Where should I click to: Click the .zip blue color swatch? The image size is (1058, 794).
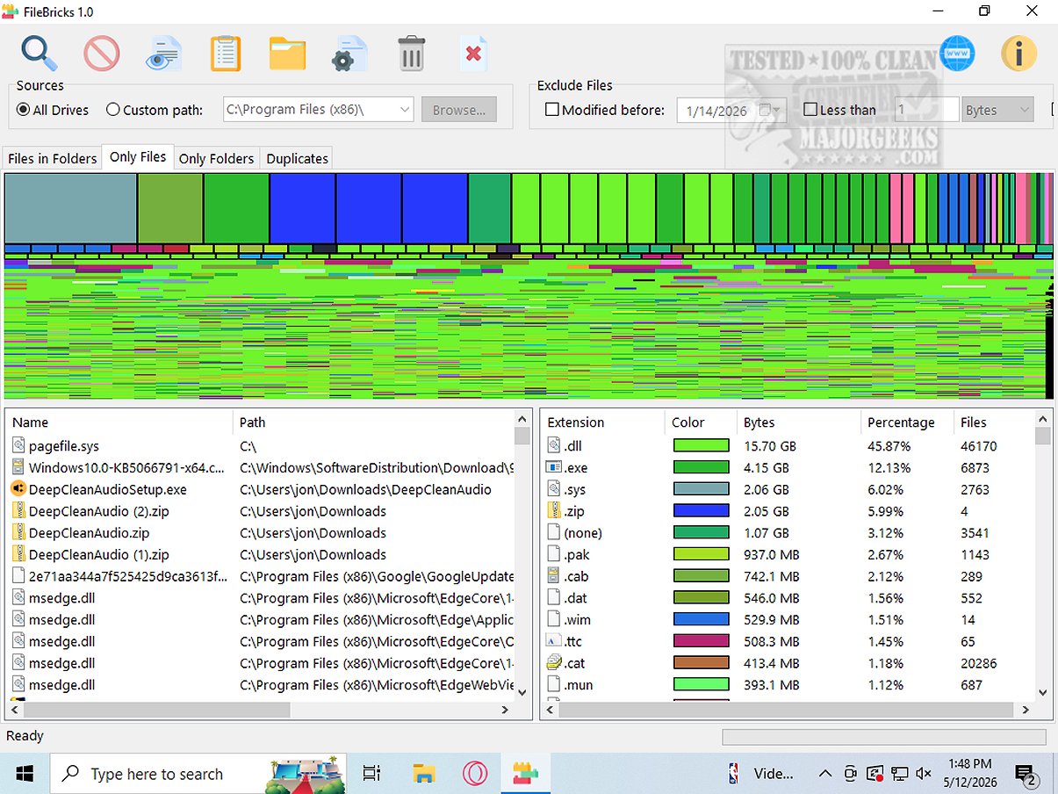pyautogui.click(x=701, y=511)
